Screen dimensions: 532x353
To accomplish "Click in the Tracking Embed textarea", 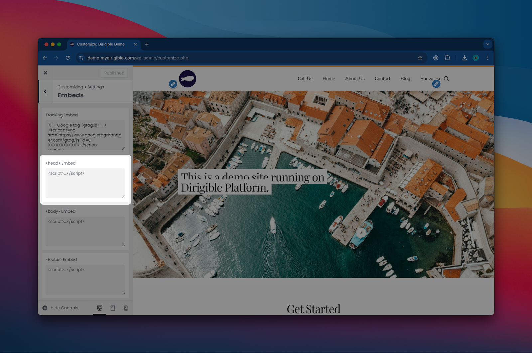I will pos(85,135).
